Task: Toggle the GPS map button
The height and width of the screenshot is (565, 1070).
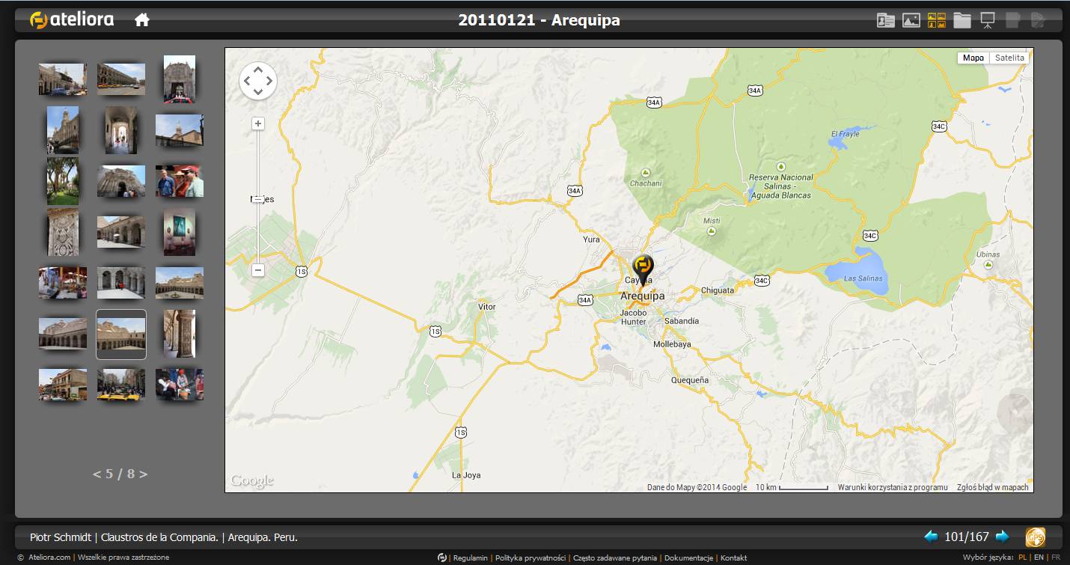Action: [x=1036, y=537]
